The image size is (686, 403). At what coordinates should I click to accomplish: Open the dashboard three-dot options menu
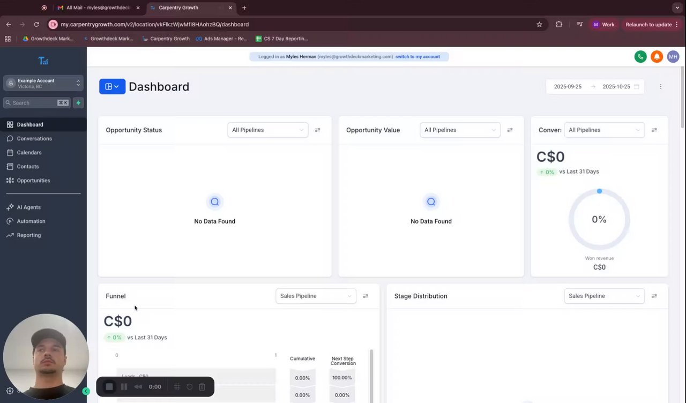[x=660, y=86]
